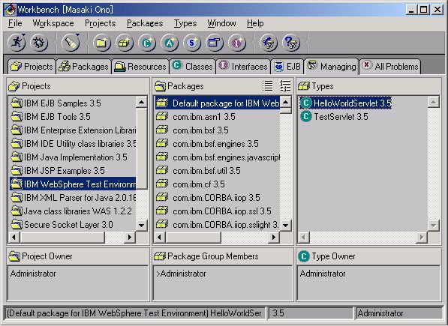Select IBM XML Parser for Java project
This screenshot has height=326, width=448.
[x=73, y=197]
